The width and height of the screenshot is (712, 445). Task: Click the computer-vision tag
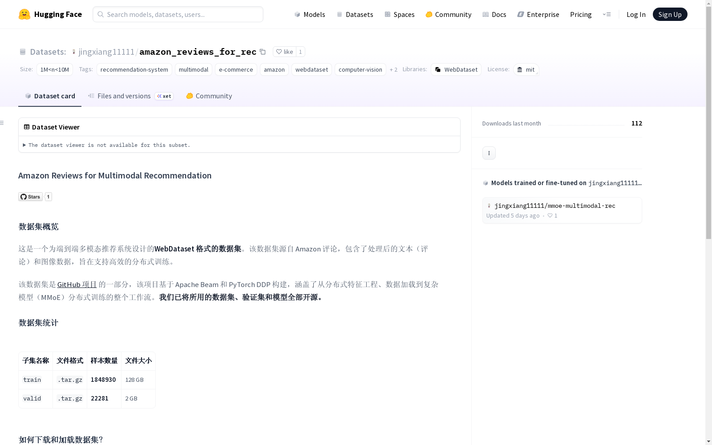click(x=360, y=69)
